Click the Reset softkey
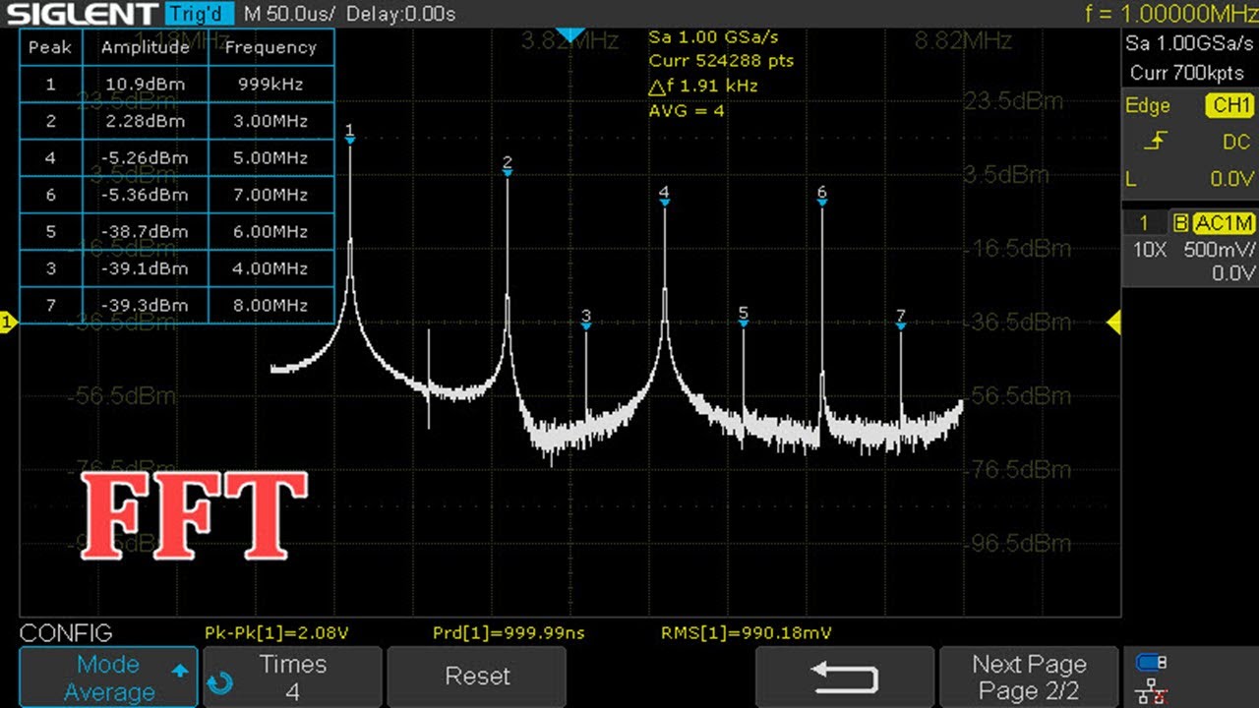 coord(477,678)
